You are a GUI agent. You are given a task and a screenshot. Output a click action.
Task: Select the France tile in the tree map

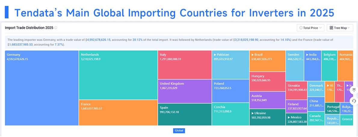pyautogui.click(x=118, y=113)
